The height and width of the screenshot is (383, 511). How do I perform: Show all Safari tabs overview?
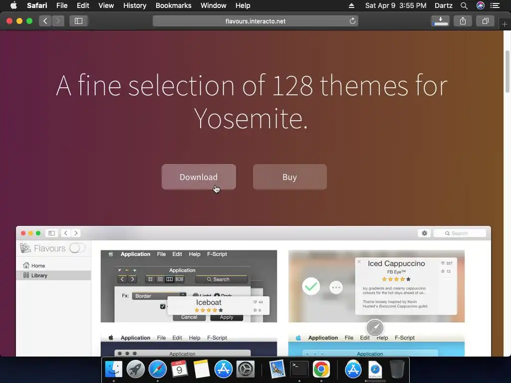485,21
